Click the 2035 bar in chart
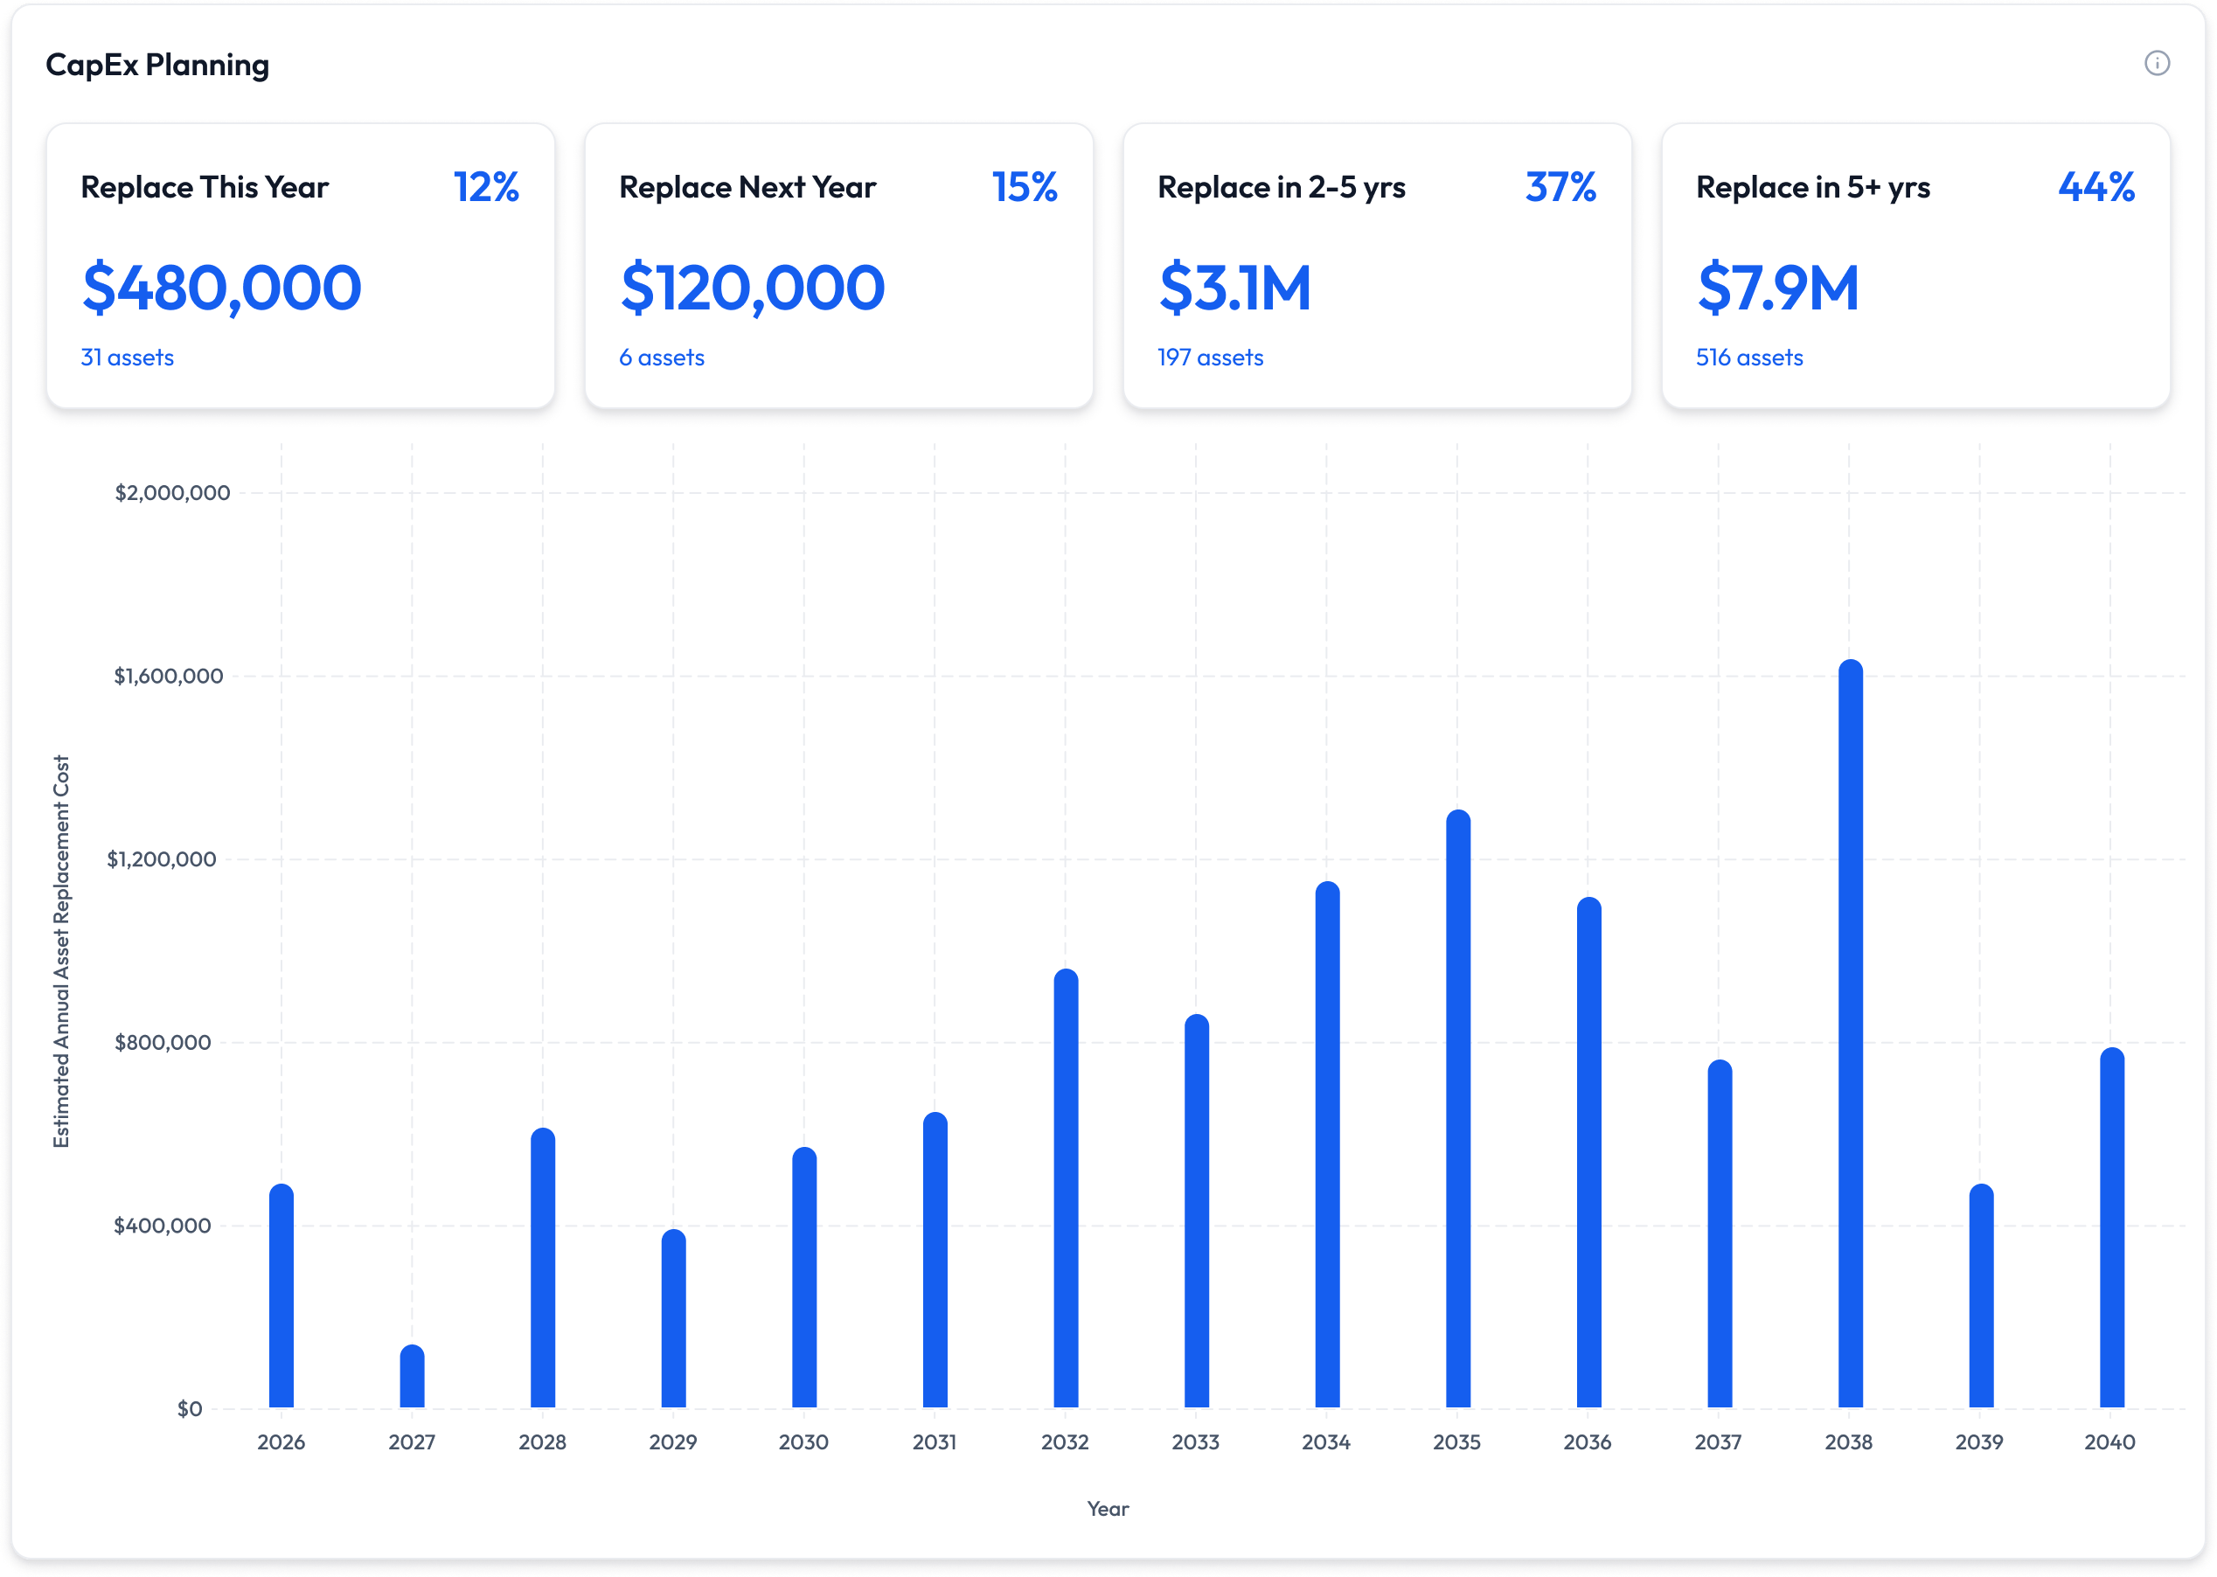 [1457, 1109]
